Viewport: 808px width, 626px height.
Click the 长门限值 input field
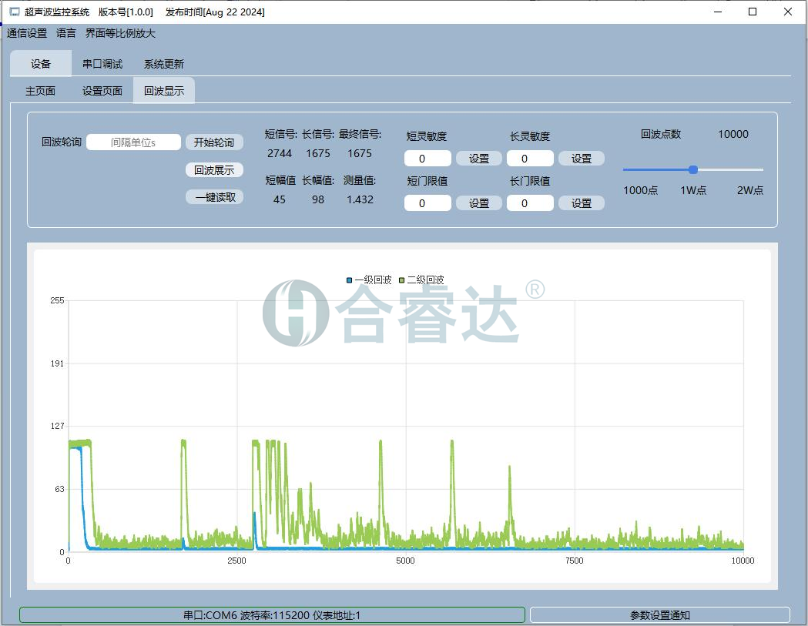click(530, 203)
